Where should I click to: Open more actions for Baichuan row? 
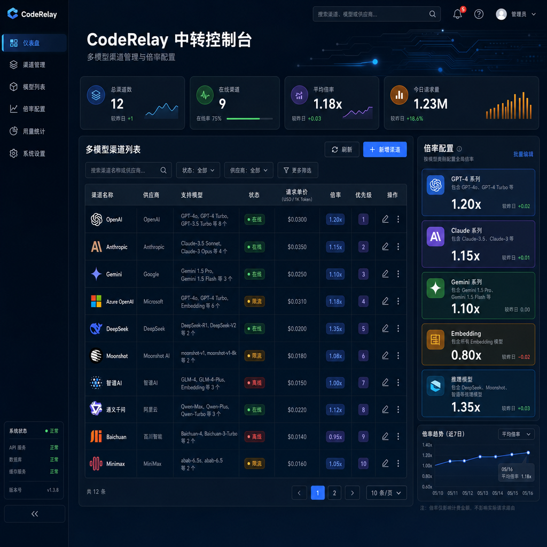[x=398, y=436]
